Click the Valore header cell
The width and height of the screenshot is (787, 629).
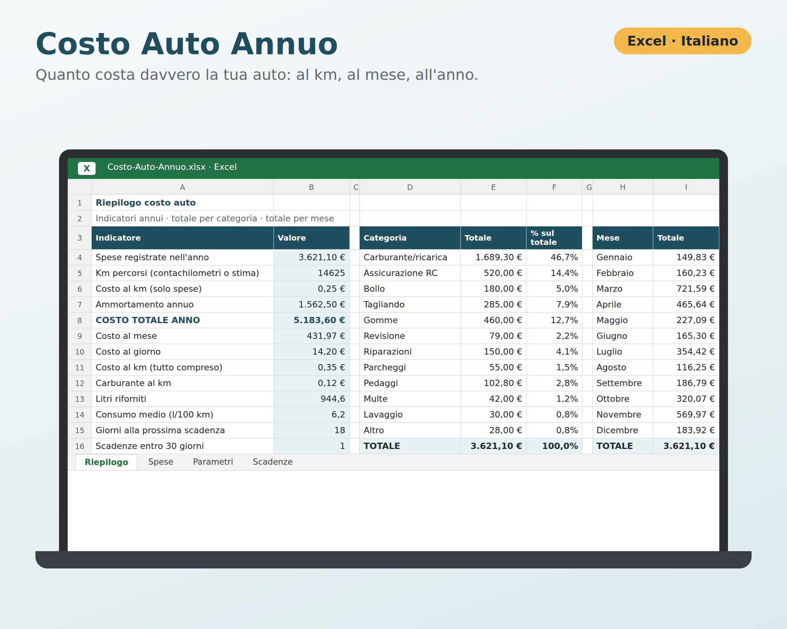tap(311, 238)
